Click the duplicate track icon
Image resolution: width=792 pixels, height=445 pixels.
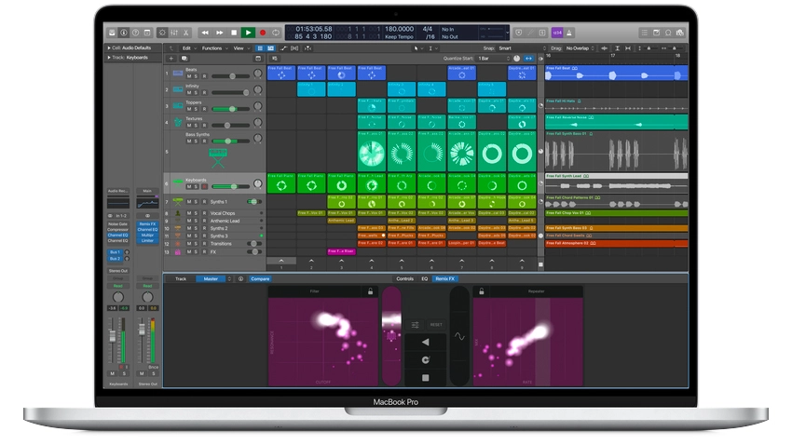184,59
